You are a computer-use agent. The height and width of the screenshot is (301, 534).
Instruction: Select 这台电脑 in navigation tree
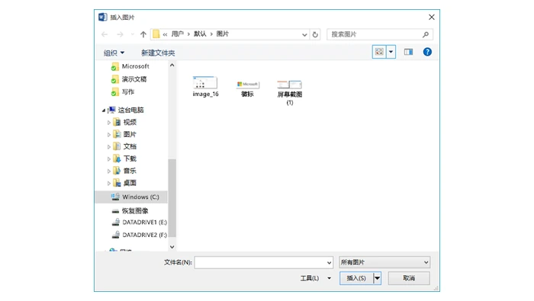point(130,110)
